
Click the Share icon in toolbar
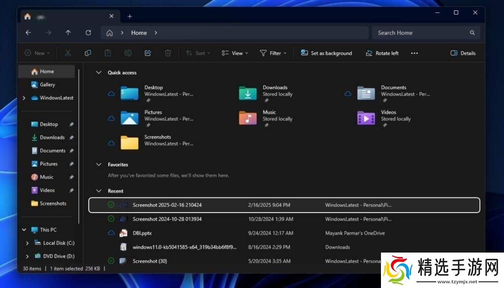[148, 53]
